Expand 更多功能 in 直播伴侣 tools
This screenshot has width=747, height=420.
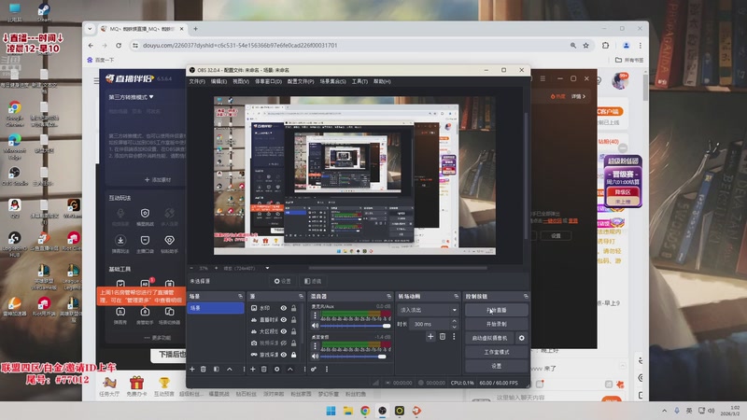[x=157, y=338]
